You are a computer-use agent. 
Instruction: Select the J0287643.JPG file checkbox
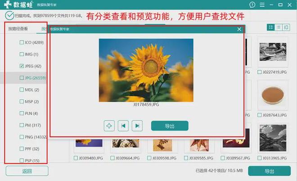point(260,115)
